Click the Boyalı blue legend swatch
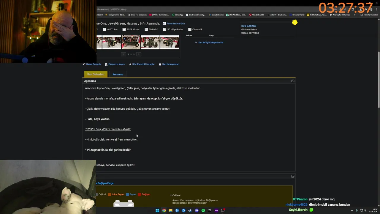Viewport: 380px width, 214px height. point(127,194)
